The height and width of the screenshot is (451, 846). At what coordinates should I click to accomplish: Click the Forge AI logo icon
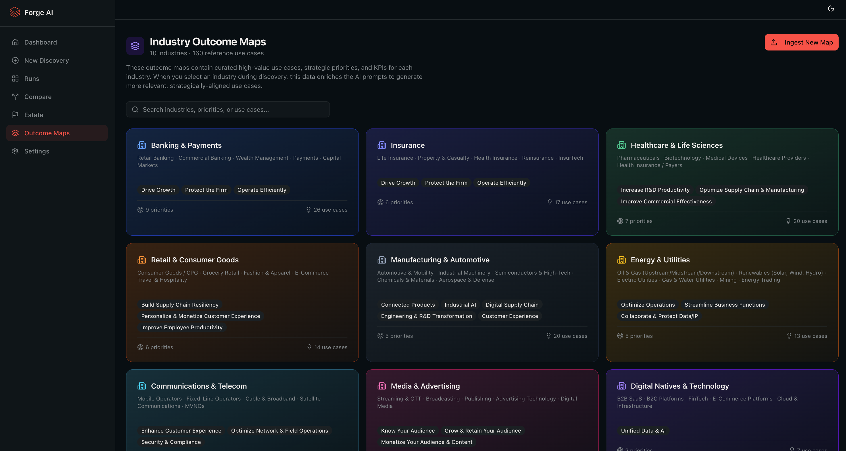[x=15, y=12]
